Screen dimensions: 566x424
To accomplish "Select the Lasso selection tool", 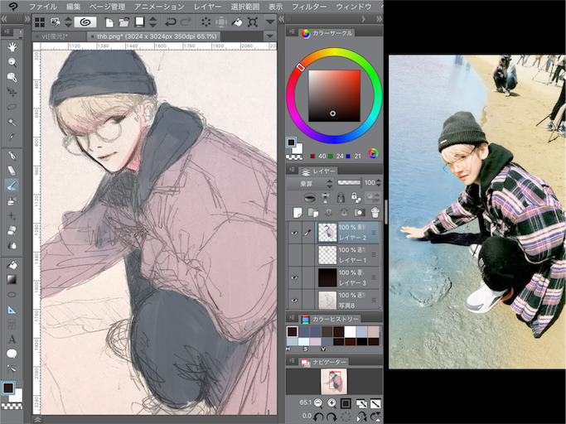I will coord(12,107).
